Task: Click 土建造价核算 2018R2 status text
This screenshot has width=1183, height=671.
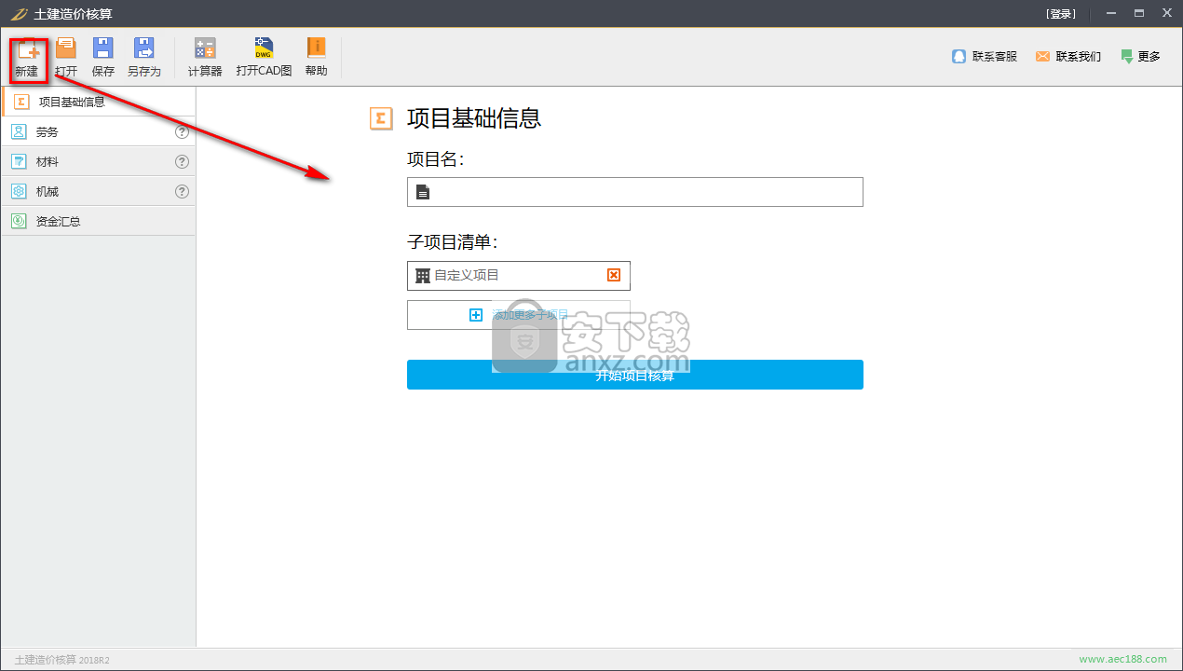Action: [x=61, y=660]
